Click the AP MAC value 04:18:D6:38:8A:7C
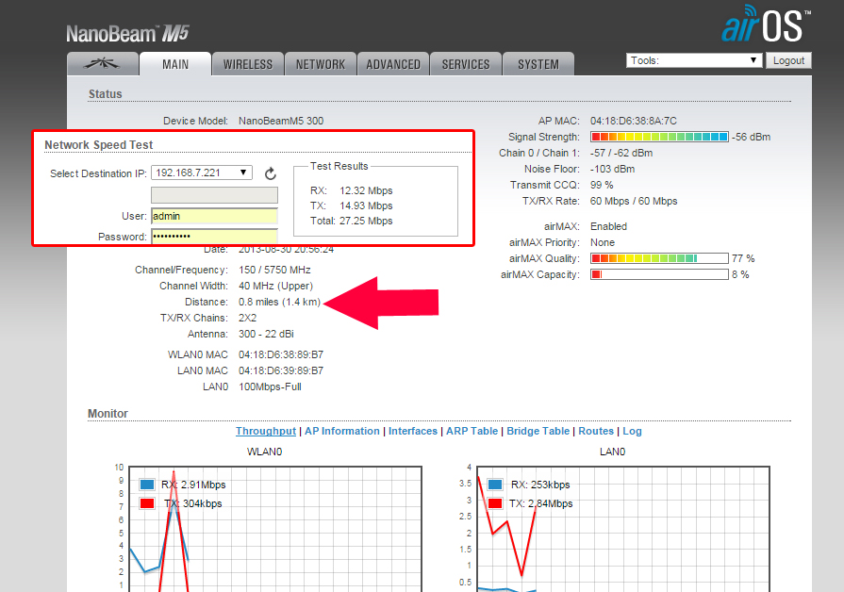This screenshot has height=592, width=844. coord(634,121)
